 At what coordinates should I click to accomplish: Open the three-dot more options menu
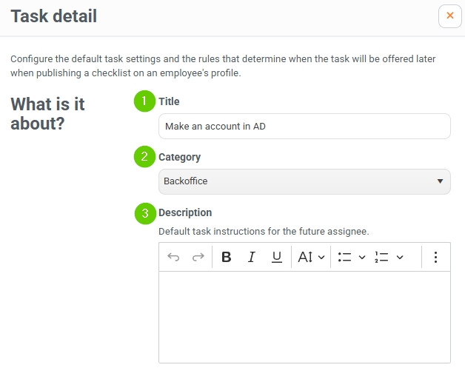pos(435,257)
